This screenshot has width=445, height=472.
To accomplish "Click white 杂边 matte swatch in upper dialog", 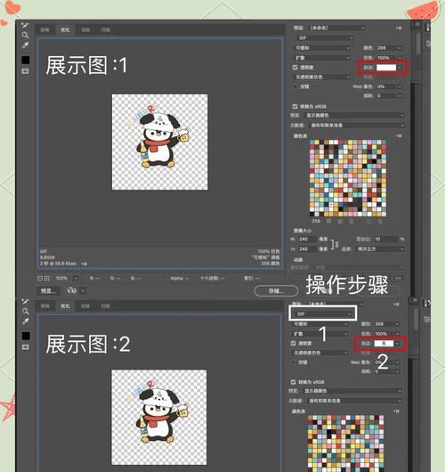I will (386, 68).
